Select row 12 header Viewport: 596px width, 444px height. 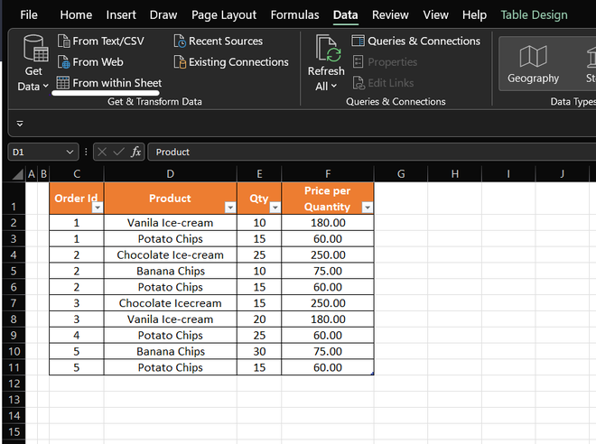pyautogui.click(x=14, y=384)
